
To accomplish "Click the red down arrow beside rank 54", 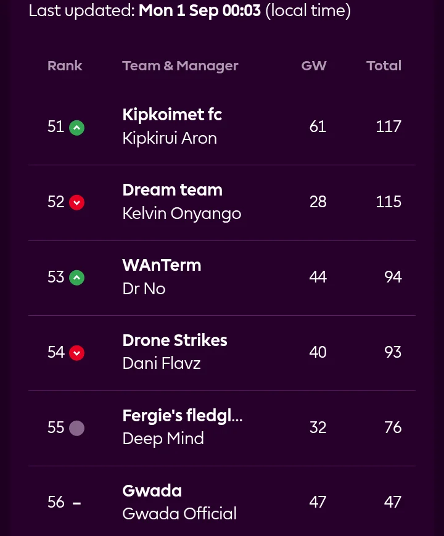I will (76, 353).
